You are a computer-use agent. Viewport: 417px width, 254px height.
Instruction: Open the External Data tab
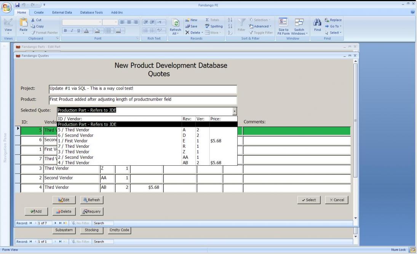(x=62, y=13)
